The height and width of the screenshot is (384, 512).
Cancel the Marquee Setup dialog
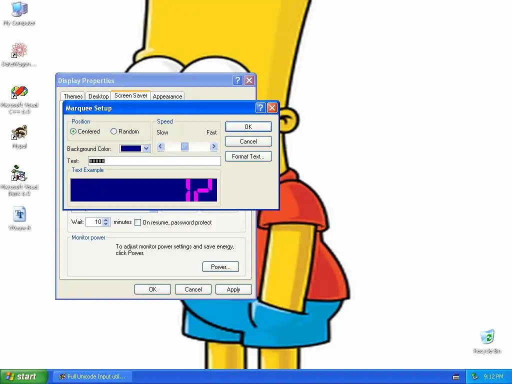(248, 141)
